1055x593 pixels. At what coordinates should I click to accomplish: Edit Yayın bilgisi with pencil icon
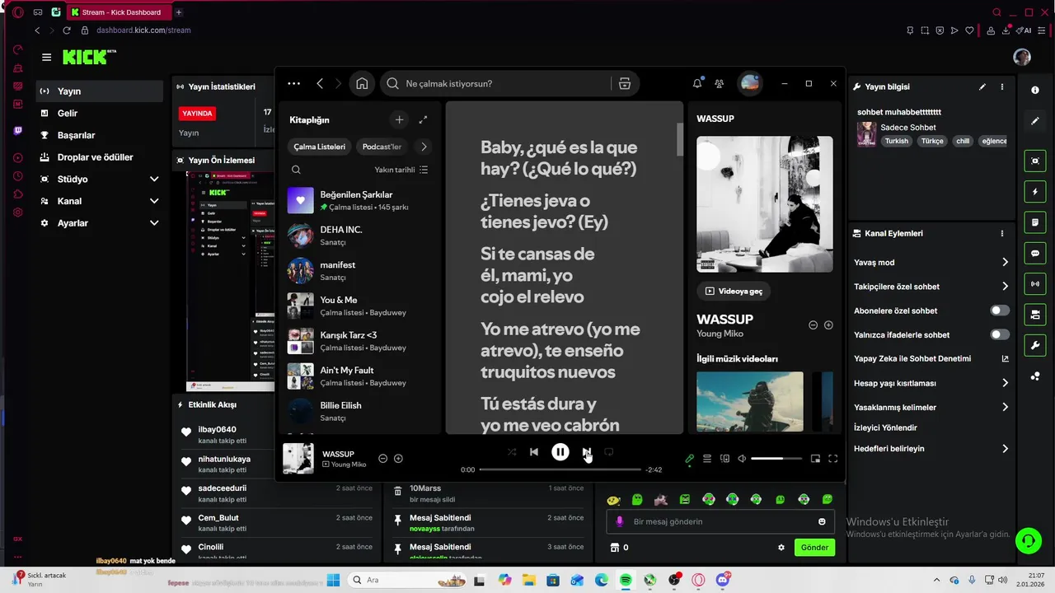(982, 86)
